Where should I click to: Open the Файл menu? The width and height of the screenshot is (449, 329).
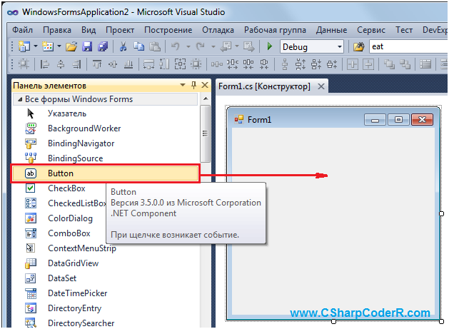(x=23, y=30)
